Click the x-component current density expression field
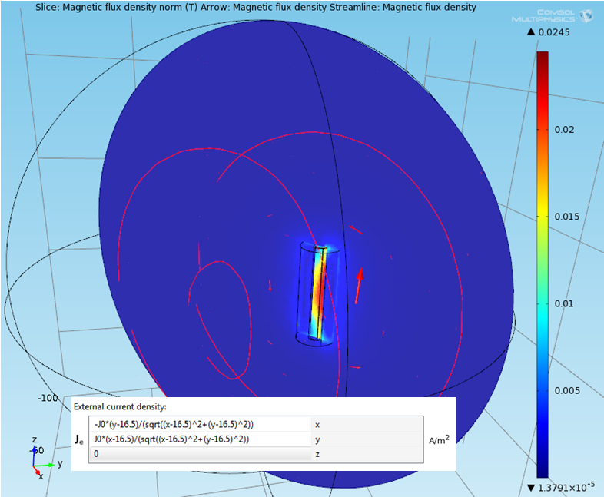604x497 pixels. (x=200, y=424)
